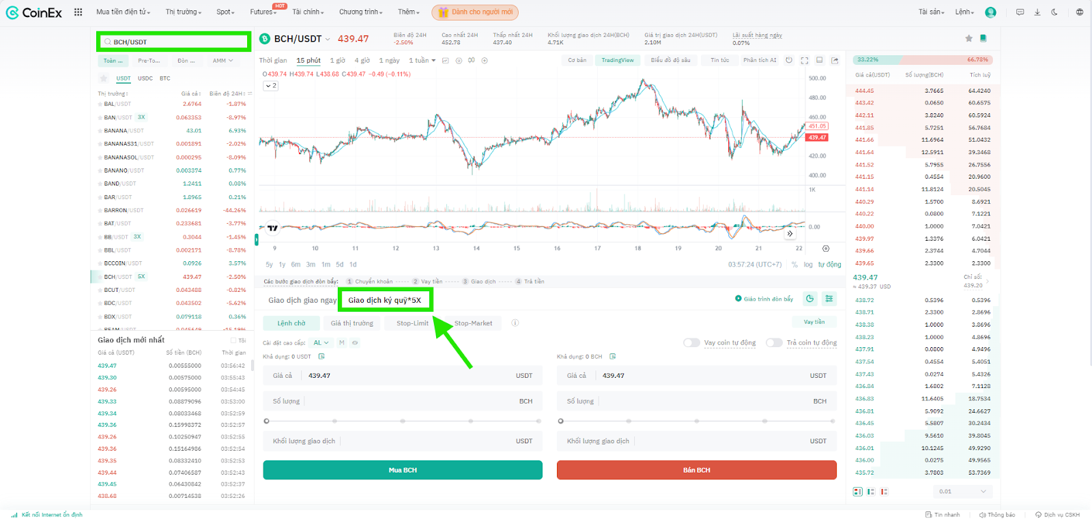Click the eye icon in advanced settings
Image resolution: width=1092 pixels, height=519 pixels.
[x=355, y=343]
